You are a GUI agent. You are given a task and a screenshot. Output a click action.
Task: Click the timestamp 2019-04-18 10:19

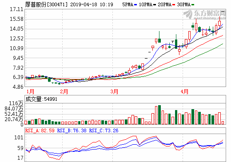pos(92,4)
